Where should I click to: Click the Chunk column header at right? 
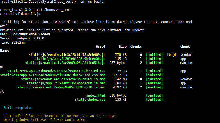coord(185,47)
